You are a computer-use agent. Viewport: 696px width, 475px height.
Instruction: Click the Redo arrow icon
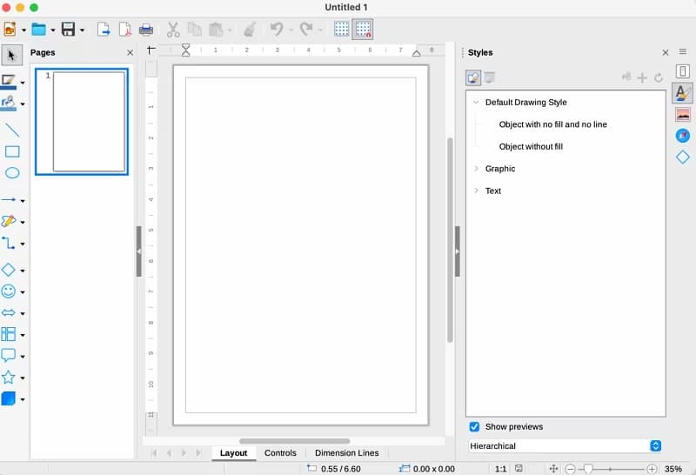pos(306,30)
